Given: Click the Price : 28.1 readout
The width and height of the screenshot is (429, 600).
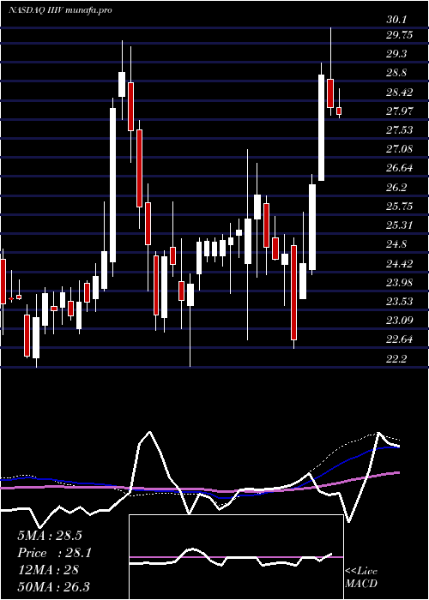Looking at the screenshot, I should pos(54,553).
